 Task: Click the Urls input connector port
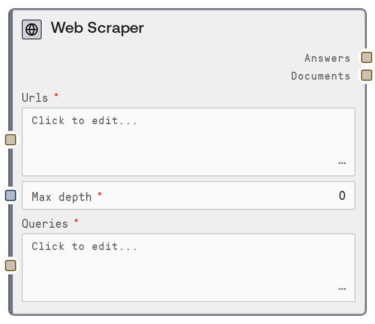[11, 140]
